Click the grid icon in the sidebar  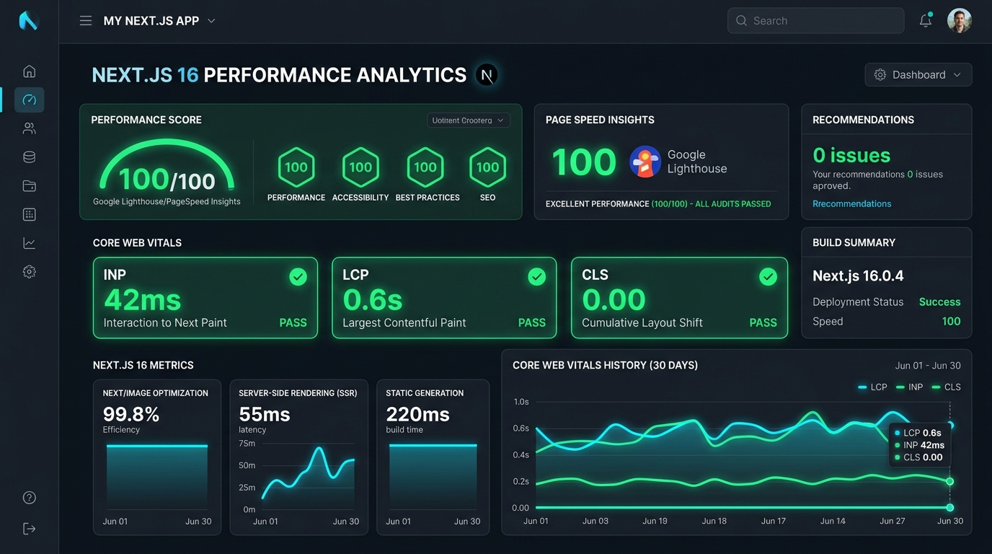tap(29, 214)
